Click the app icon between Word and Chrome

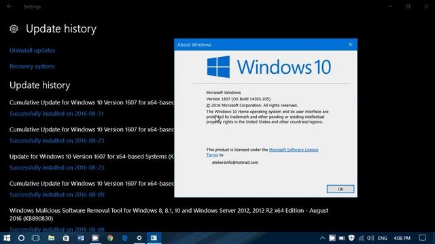click(x=95, y=238)
